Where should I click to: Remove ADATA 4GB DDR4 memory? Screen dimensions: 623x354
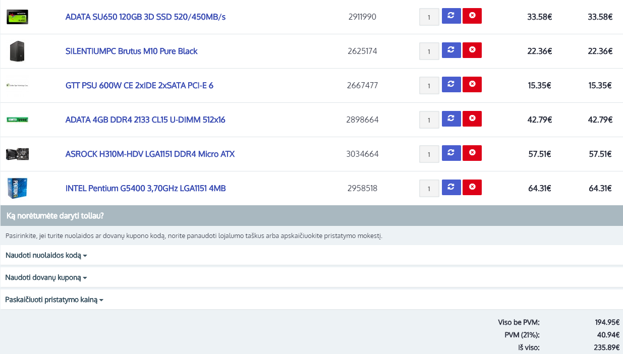(472, 119)
